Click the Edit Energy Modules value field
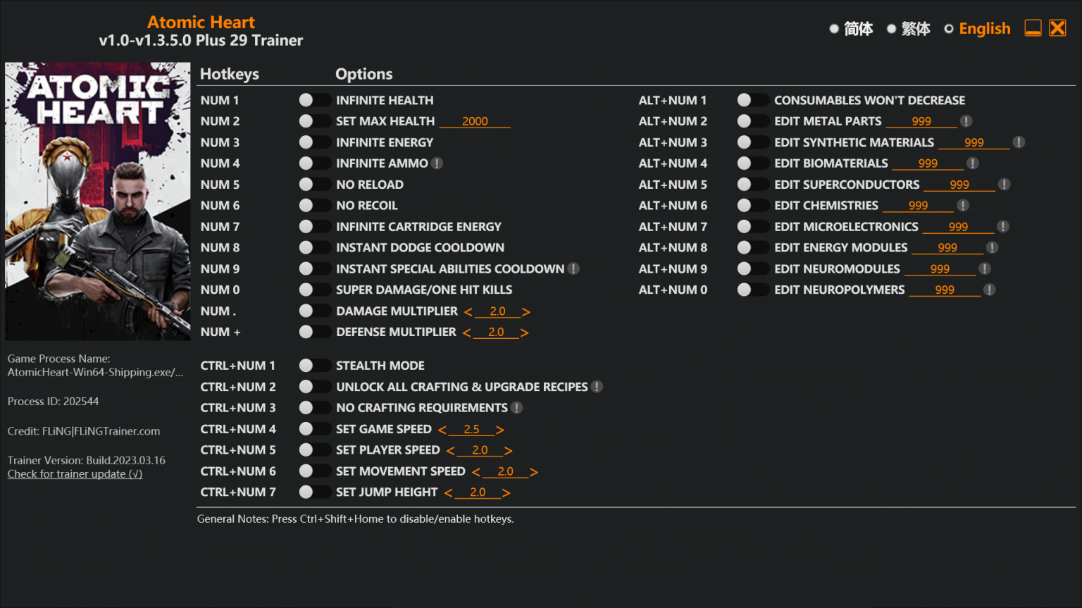 point(947,247)
